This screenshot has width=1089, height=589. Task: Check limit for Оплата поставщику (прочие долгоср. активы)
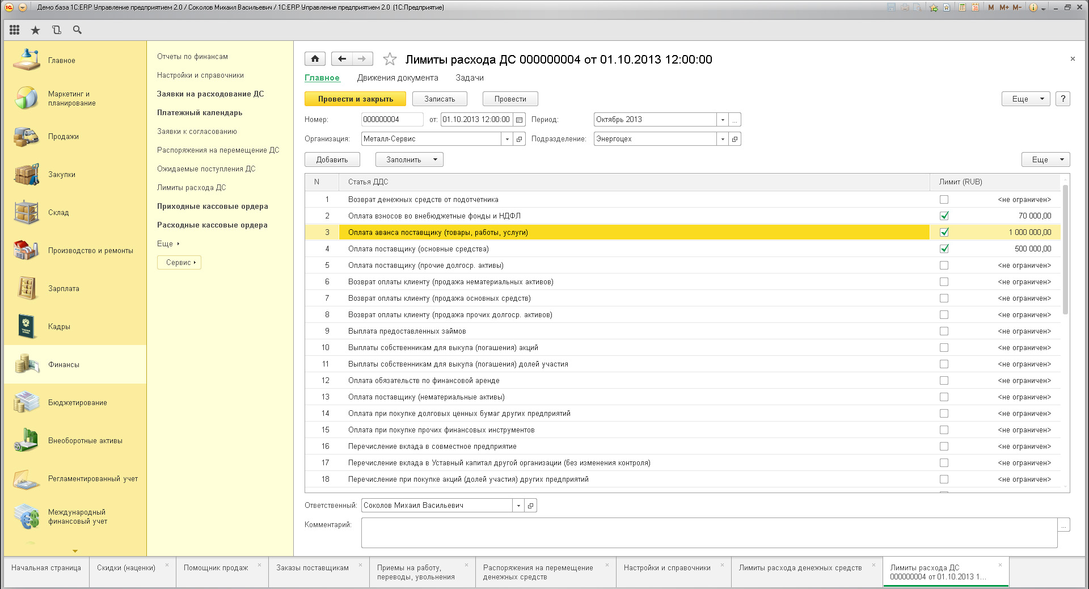tap(944, 266)
